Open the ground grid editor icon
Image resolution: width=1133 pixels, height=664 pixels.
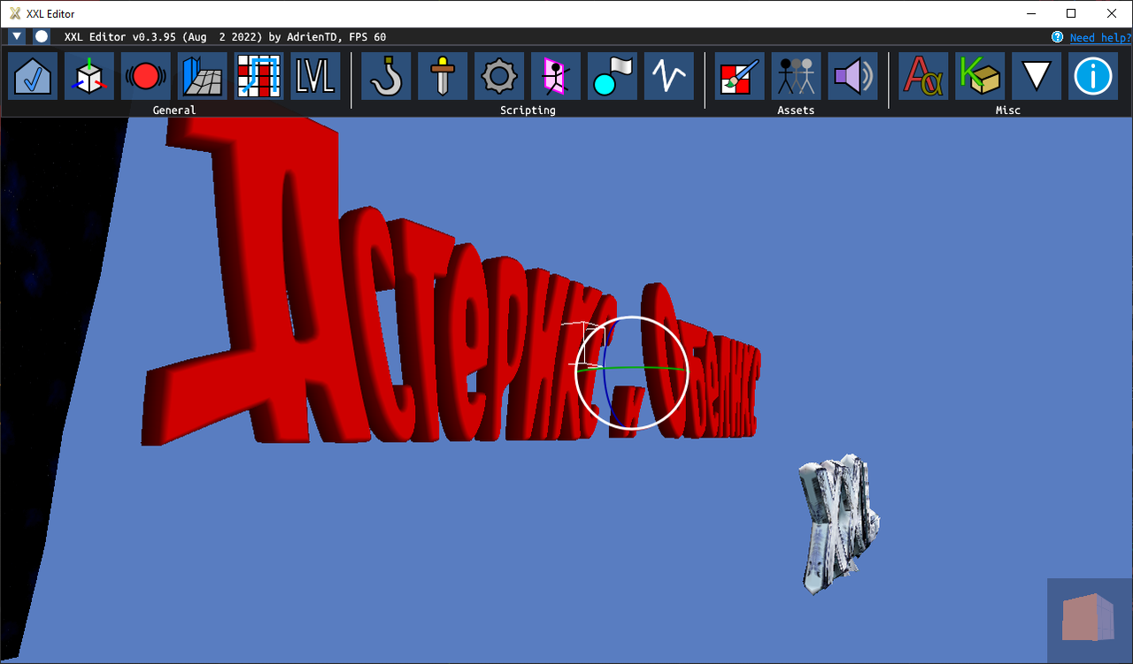[203, 76]
